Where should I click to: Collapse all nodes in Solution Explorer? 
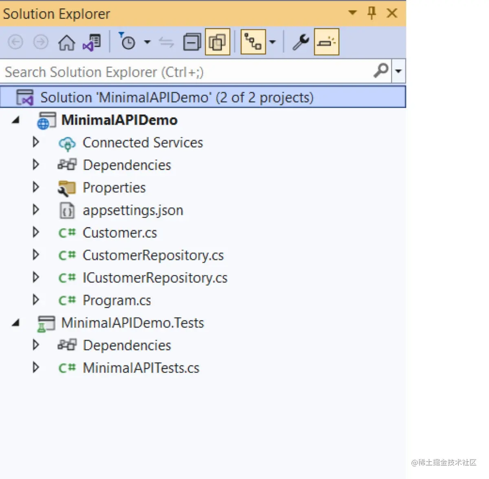pos(192,42)
